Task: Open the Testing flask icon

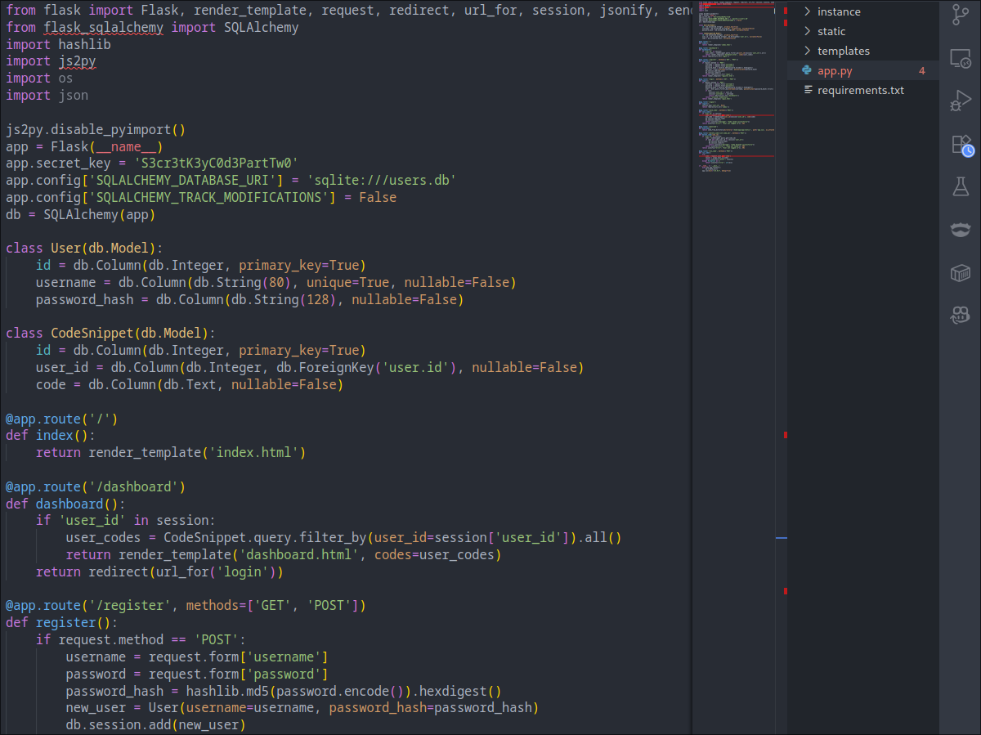Action: [960, 186]
